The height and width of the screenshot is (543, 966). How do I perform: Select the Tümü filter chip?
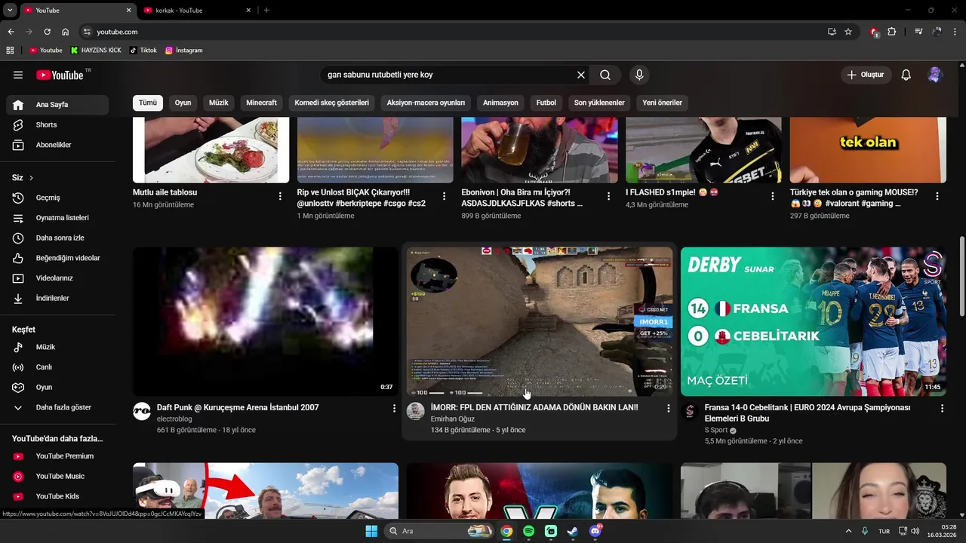coord(148,103)
